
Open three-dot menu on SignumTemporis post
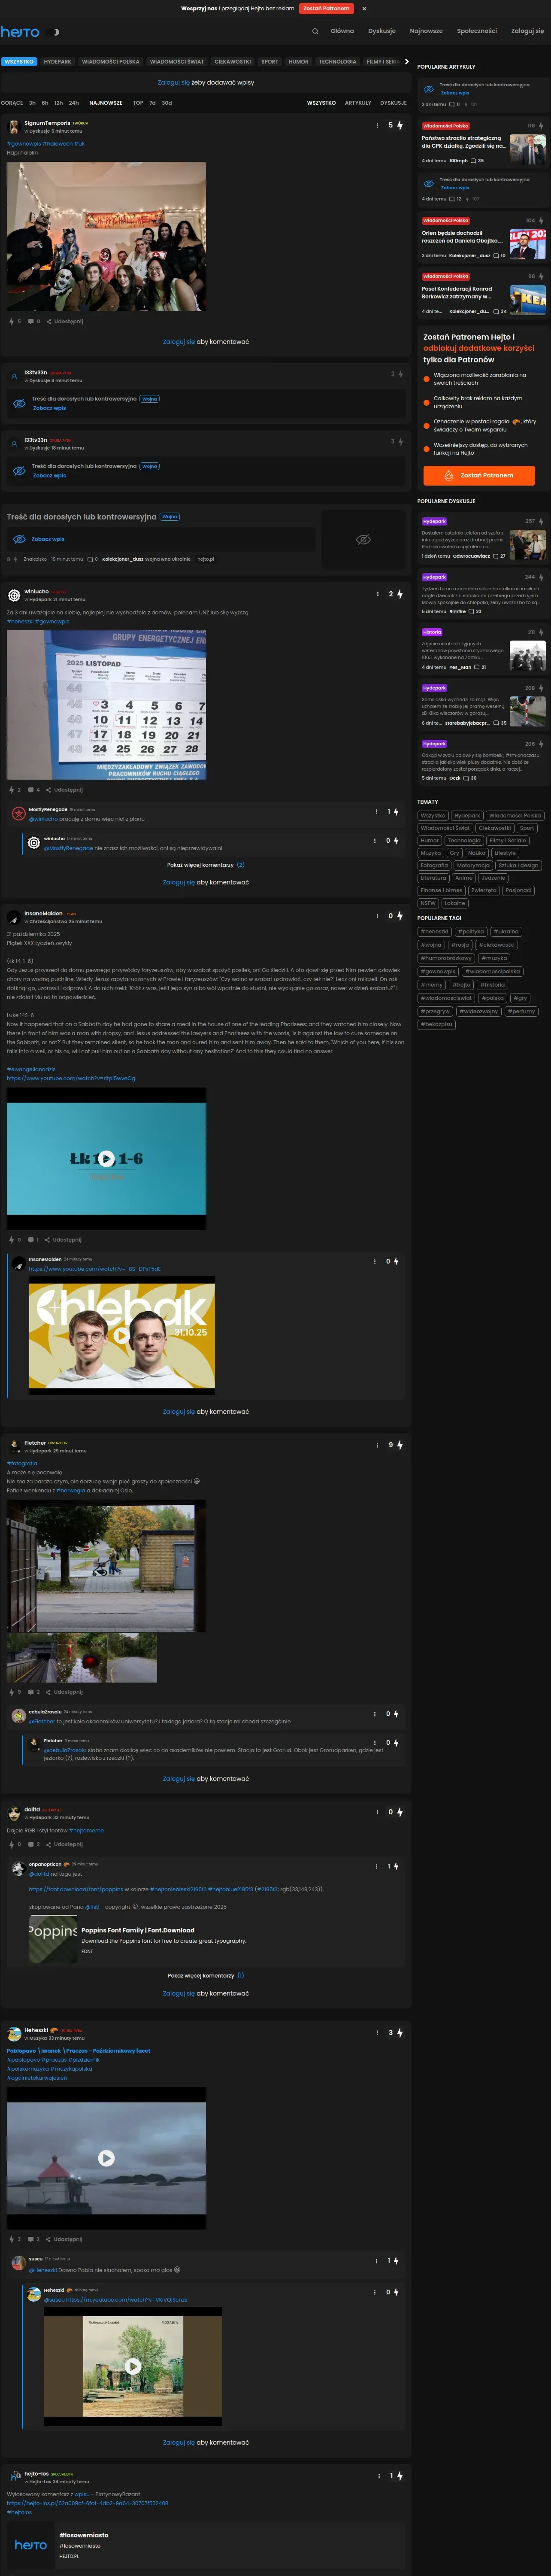[377, 125]
